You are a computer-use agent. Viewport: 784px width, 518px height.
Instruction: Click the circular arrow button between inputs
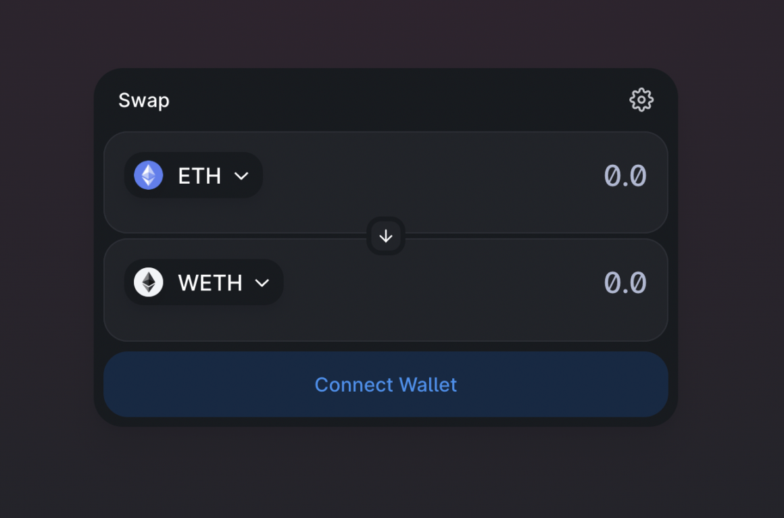385,236
